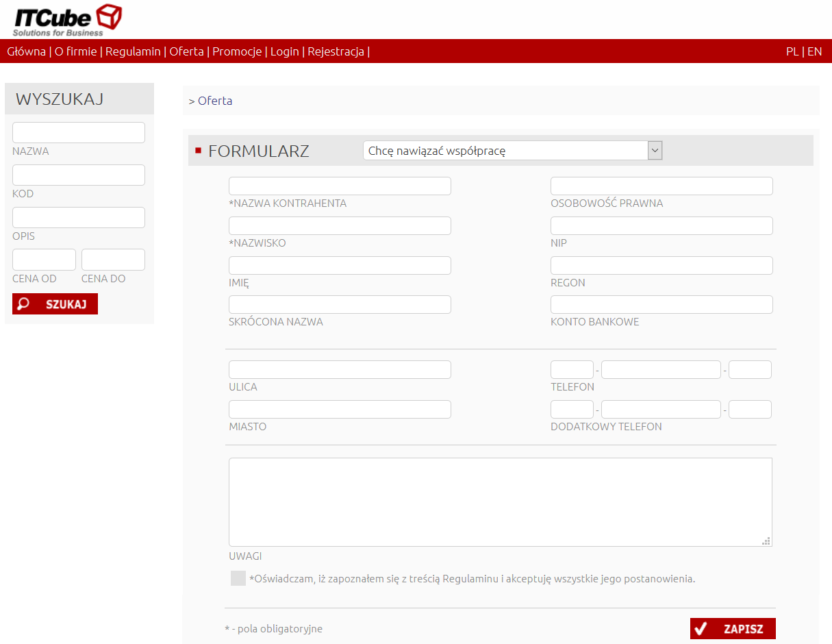Click the last TELEFON extension box
This screenshot has width=832, height=644.
tap(750, 370)
